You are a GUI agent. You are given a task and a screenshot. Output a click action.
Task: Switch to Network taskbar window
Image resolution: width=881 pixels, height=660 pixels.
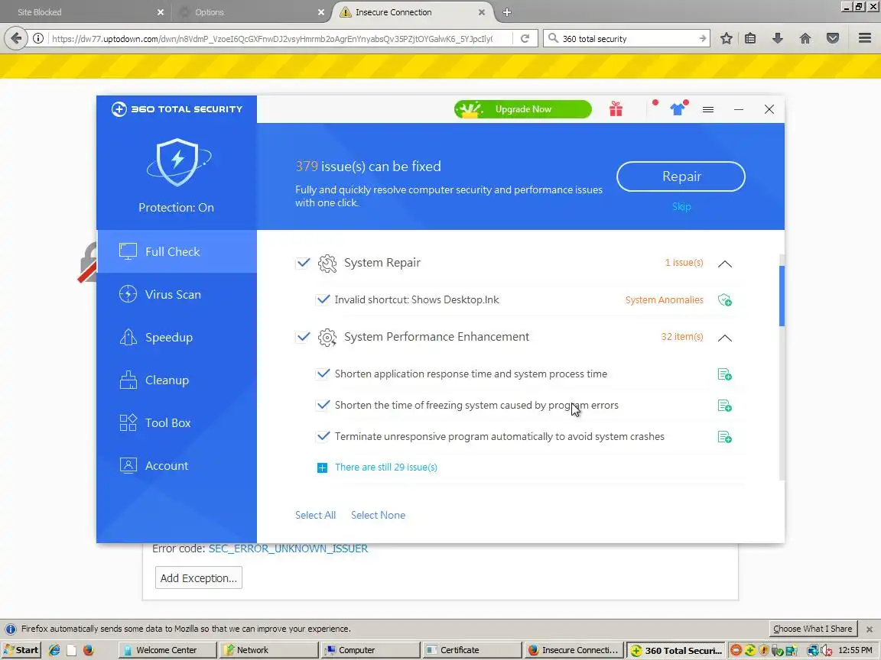click(x=268, y=650)
